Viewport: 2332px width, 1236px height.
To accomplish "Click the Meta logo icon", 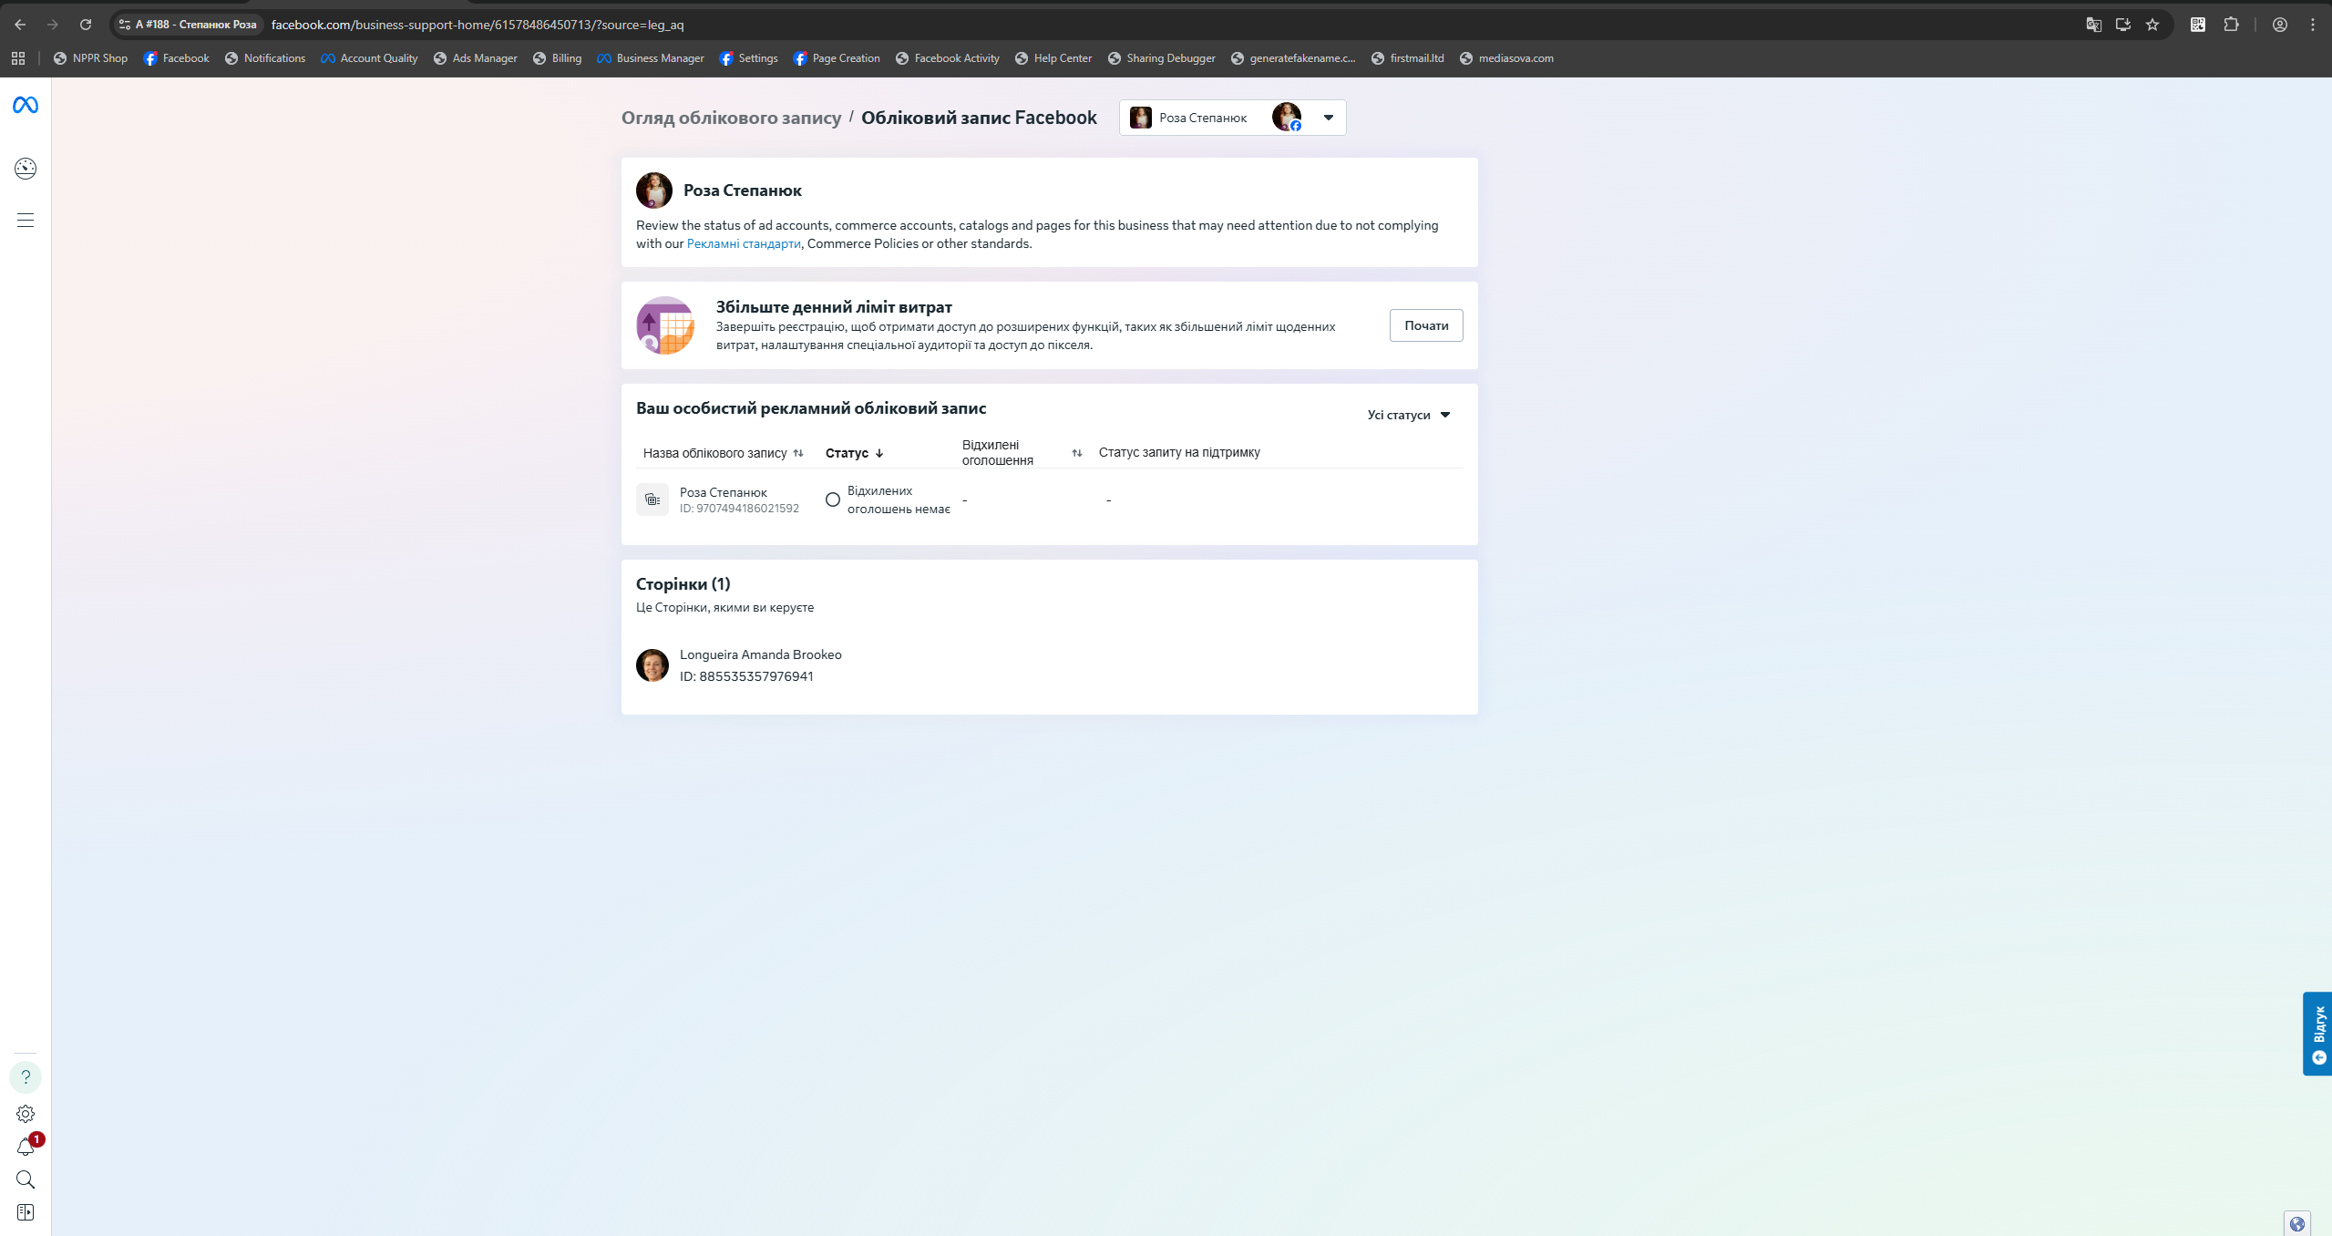I will [x=26, y=106].
